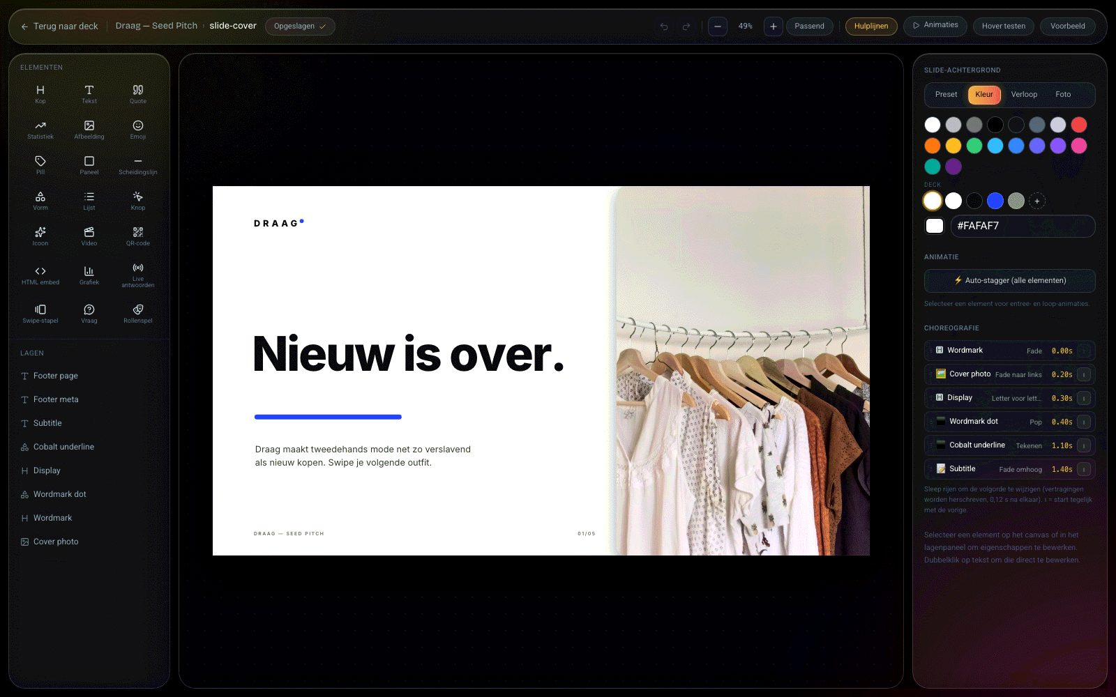The height and width of the screenshot is (697, 1116).
Task: Switch background mode to Verloop
Action: coord(1024,95)
